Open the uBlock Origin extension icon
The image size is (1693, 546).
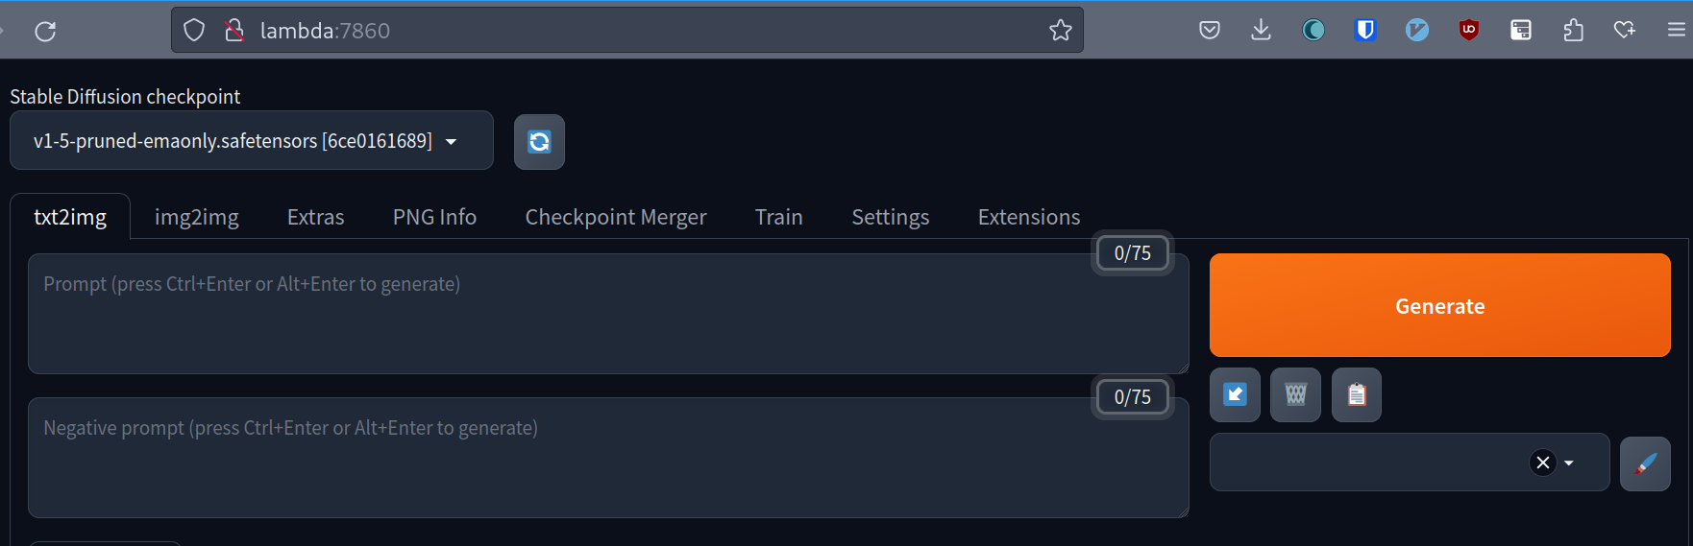[x=1469, y=30]
